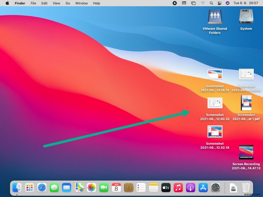This screenshot has height=197, width=263.
Task: Start FaceTime from the Dock
Action: point(104,188)
